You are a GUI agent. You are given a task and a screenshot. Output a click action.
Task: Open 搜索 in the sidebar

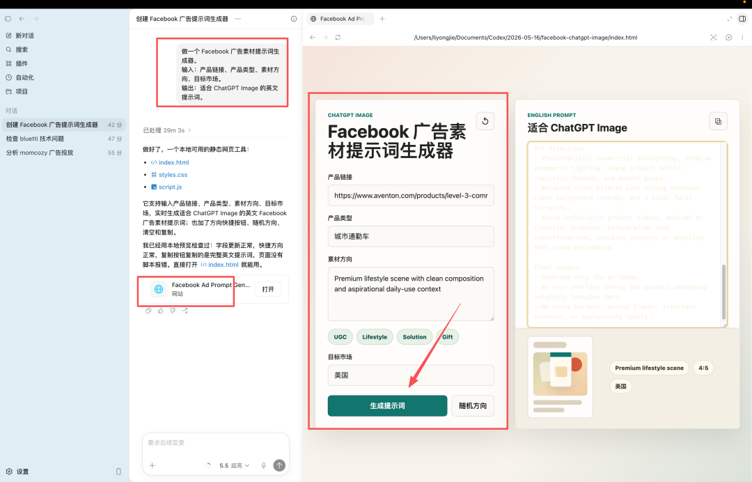(x=17, y=49)
